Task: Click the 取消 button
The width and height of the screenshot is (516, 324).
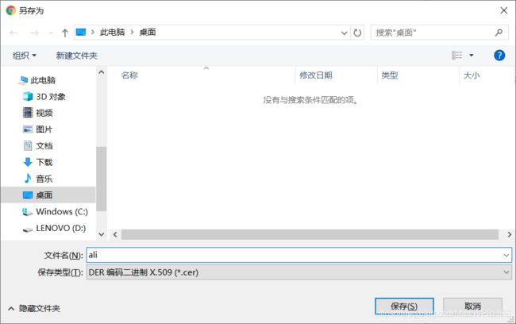Action: tap(472, 307)
